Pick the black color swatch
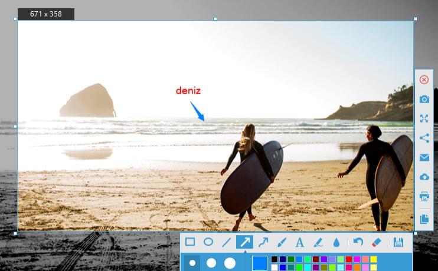This screenshot has width=438, height=271. coord(274,259)
